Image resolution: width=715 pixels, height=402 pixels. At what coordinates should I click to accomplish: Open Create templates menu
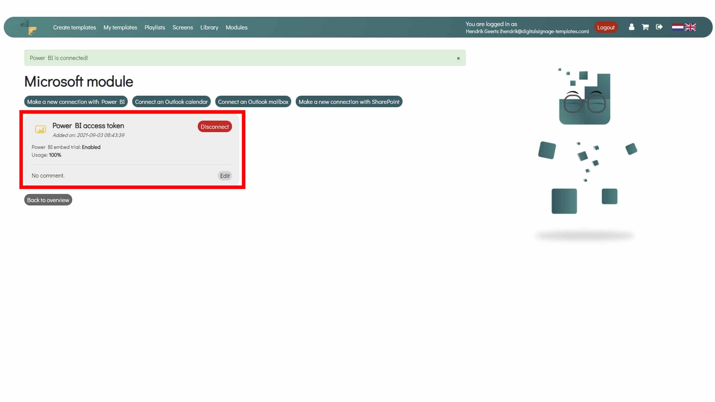pos(74,28)
